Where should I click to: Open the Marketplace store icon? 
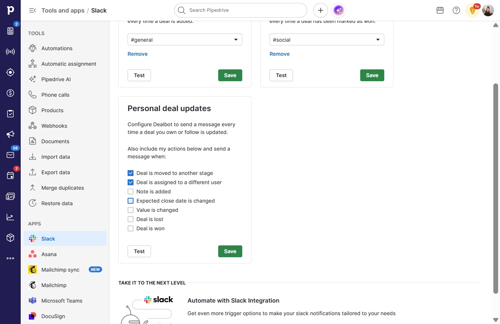click(440, 10)
